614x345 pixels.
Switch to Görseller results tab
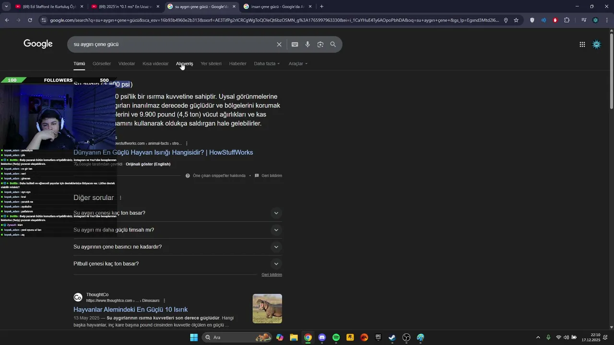pyautogui.click(x=102, y=63)
